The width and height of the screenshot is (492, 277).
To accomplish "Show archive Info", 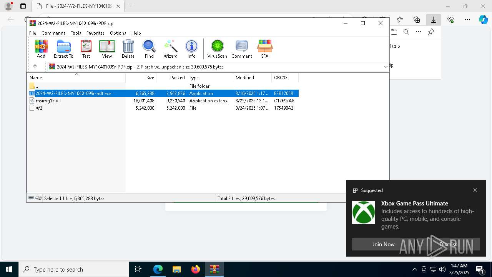I will 191,49.
